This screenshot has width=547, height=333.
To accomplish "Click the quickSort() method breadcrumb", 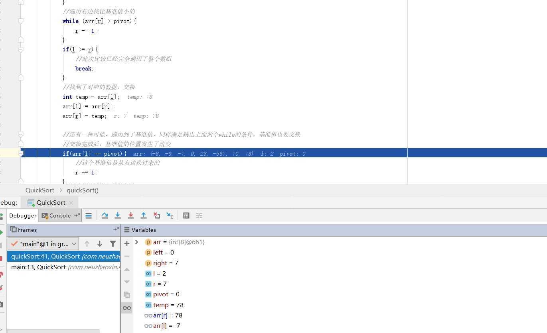I will pos(83,190).
